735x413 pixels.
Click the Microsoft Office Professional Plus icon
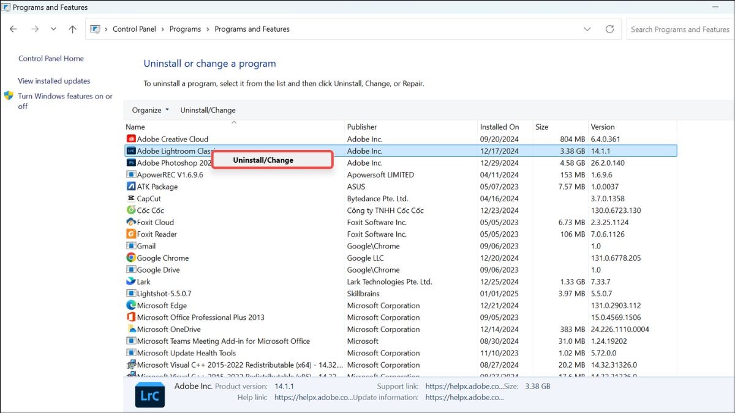coord(131,318)
